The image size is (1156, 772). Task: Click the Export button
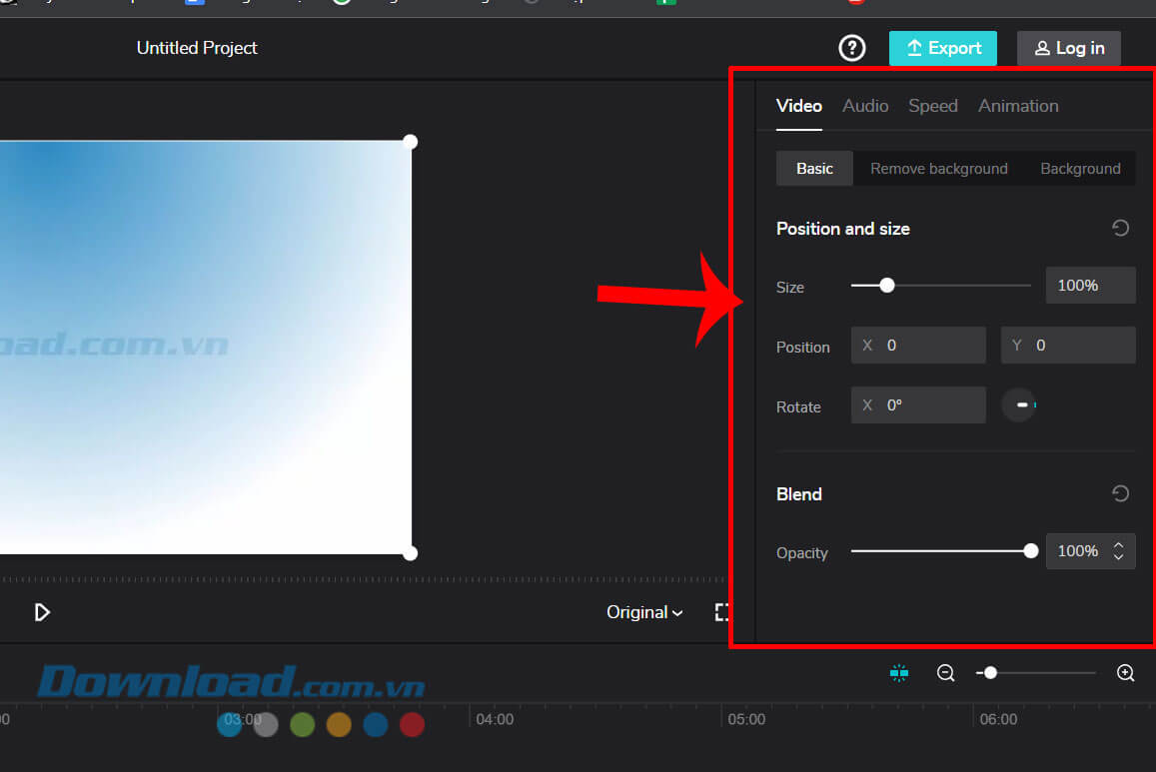[942, 48]
